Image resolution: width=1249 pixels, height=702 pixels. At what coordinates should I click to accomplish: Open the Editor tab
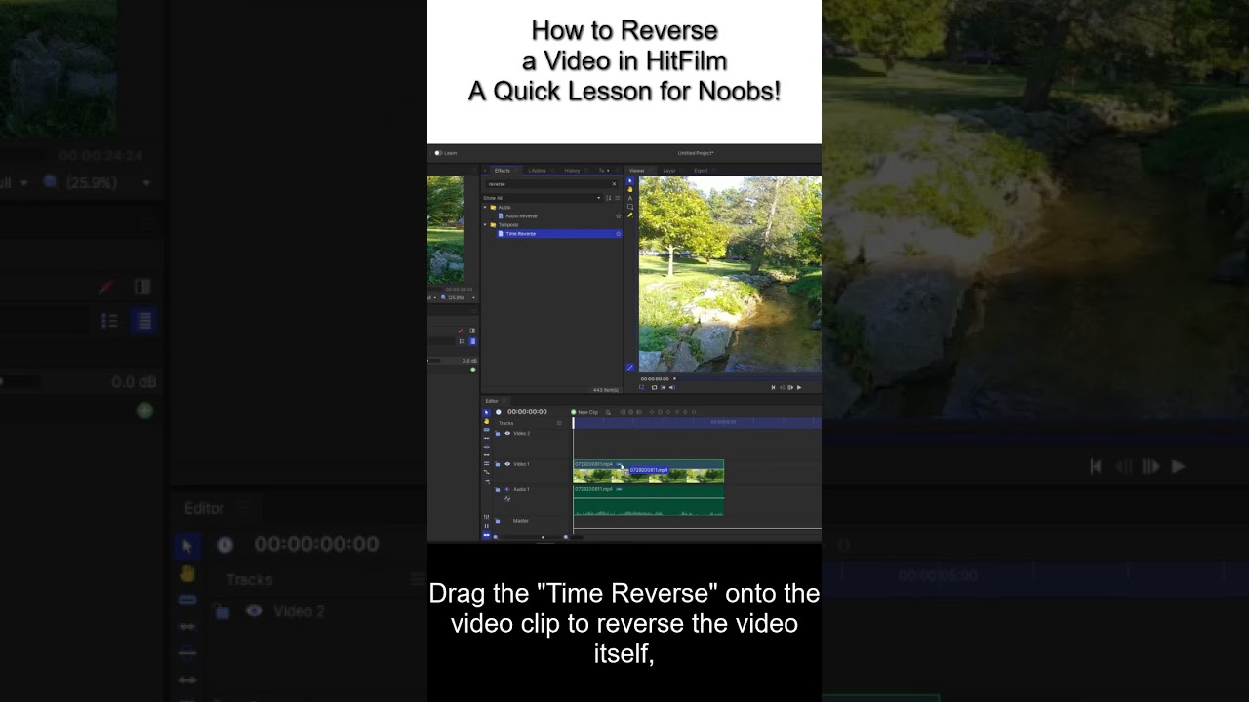492,401
